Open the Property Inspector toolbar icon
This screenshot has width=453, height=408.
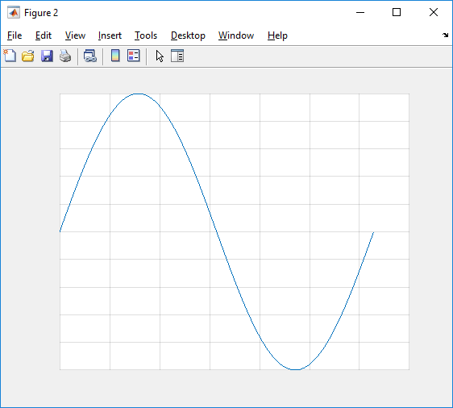coord(177,56)
